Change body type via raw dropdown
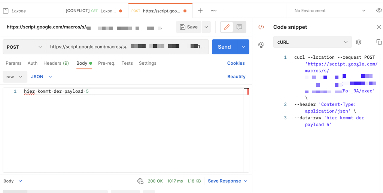The width and height of the screenshot is (383, 193). coord(15,77)
